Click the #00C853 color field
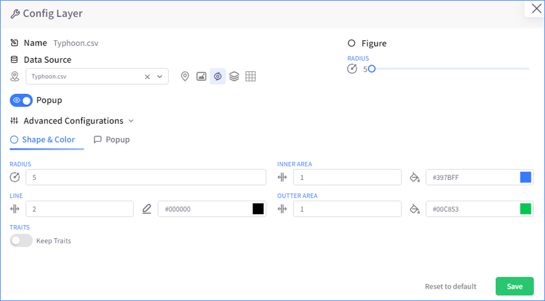Image resolution: width=545 pixels, height=301 pixels. click(x=479, y=208)
